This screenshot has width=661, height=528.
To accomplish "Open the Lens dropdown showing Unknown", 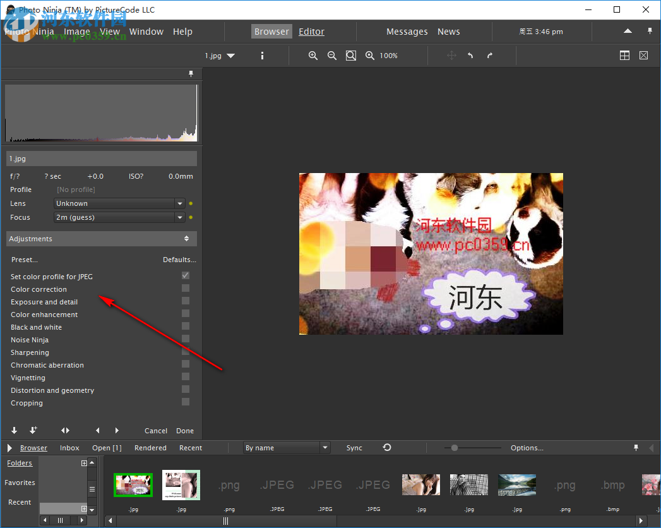I will coord(179,203).
